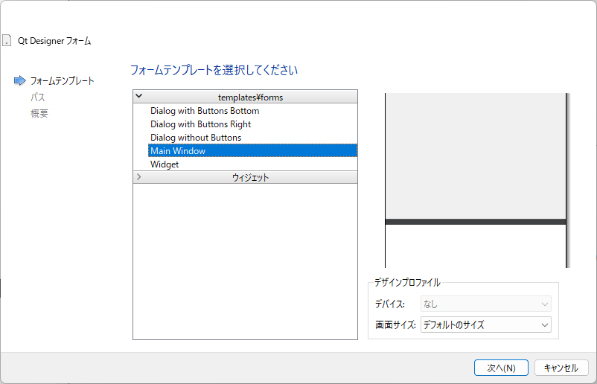The image size is (597, 384).
Task: Select Dialog without Buttons template
Action: (196, 138)
